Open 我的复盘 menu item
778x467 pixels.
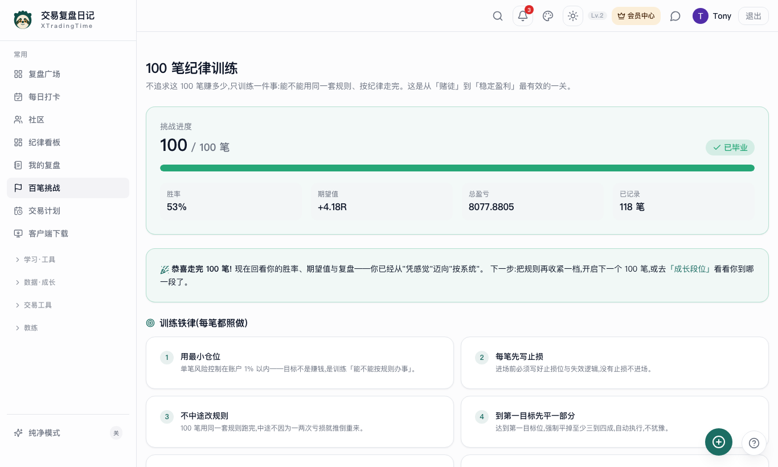point(68,165)
